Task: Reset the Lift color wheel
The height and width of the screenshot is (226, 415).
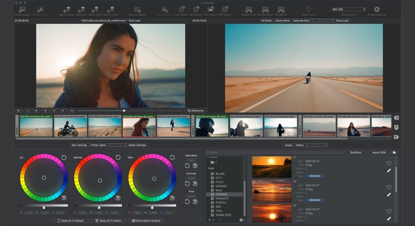Action: point(64,158)
